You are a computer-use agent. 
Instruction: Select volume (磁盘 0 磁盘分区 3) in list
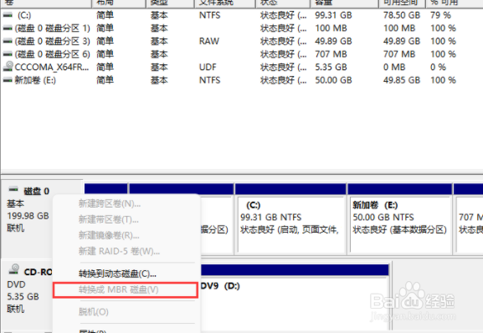(x=53, y=41)
